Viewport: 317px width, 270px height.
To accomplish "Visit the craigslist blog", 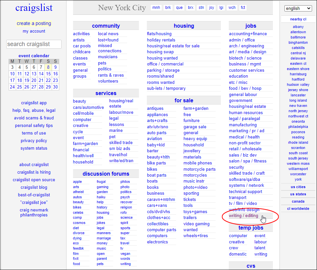I will click(34, 187).
